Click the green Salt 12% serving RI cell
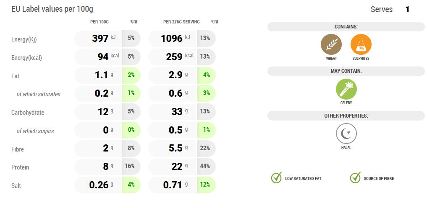The image size is (427, 208). click(x=206, y=185)
